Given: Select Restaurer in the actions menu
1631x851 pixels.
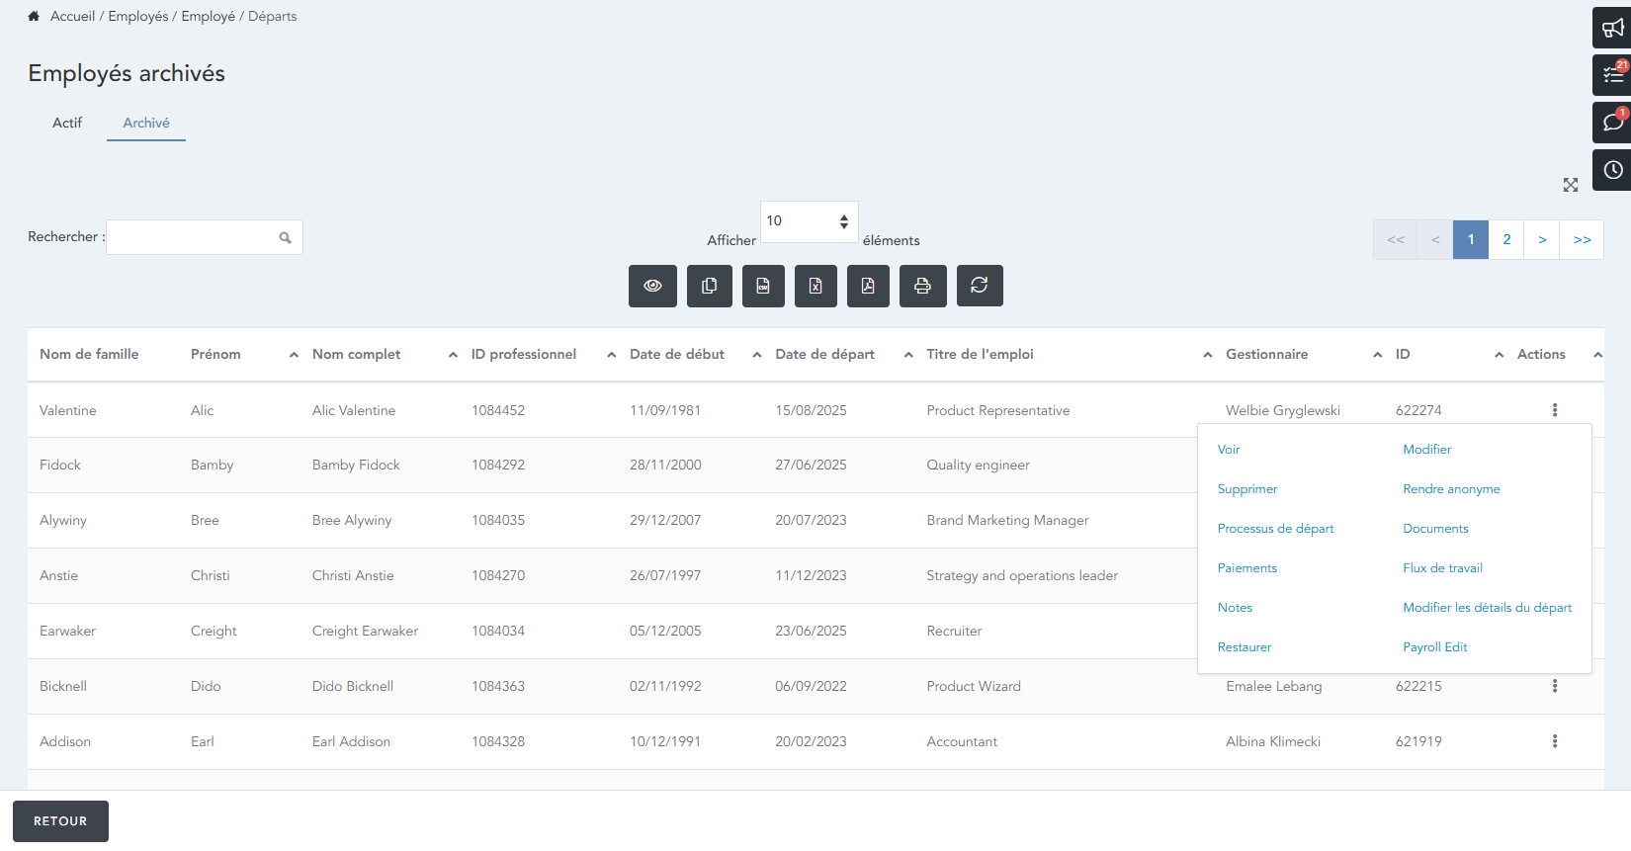Looking at the screenshot, I should coord(1244,647).
